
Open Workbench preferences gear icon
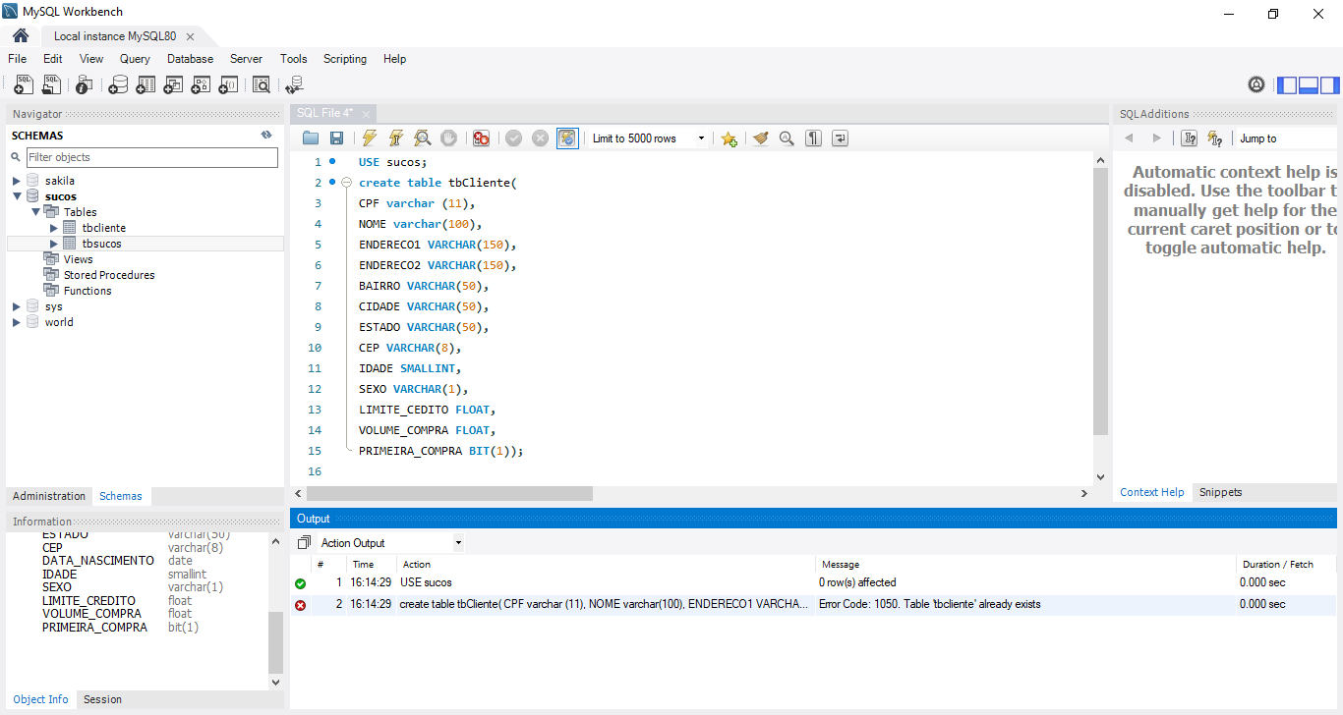pos(1256,84)
